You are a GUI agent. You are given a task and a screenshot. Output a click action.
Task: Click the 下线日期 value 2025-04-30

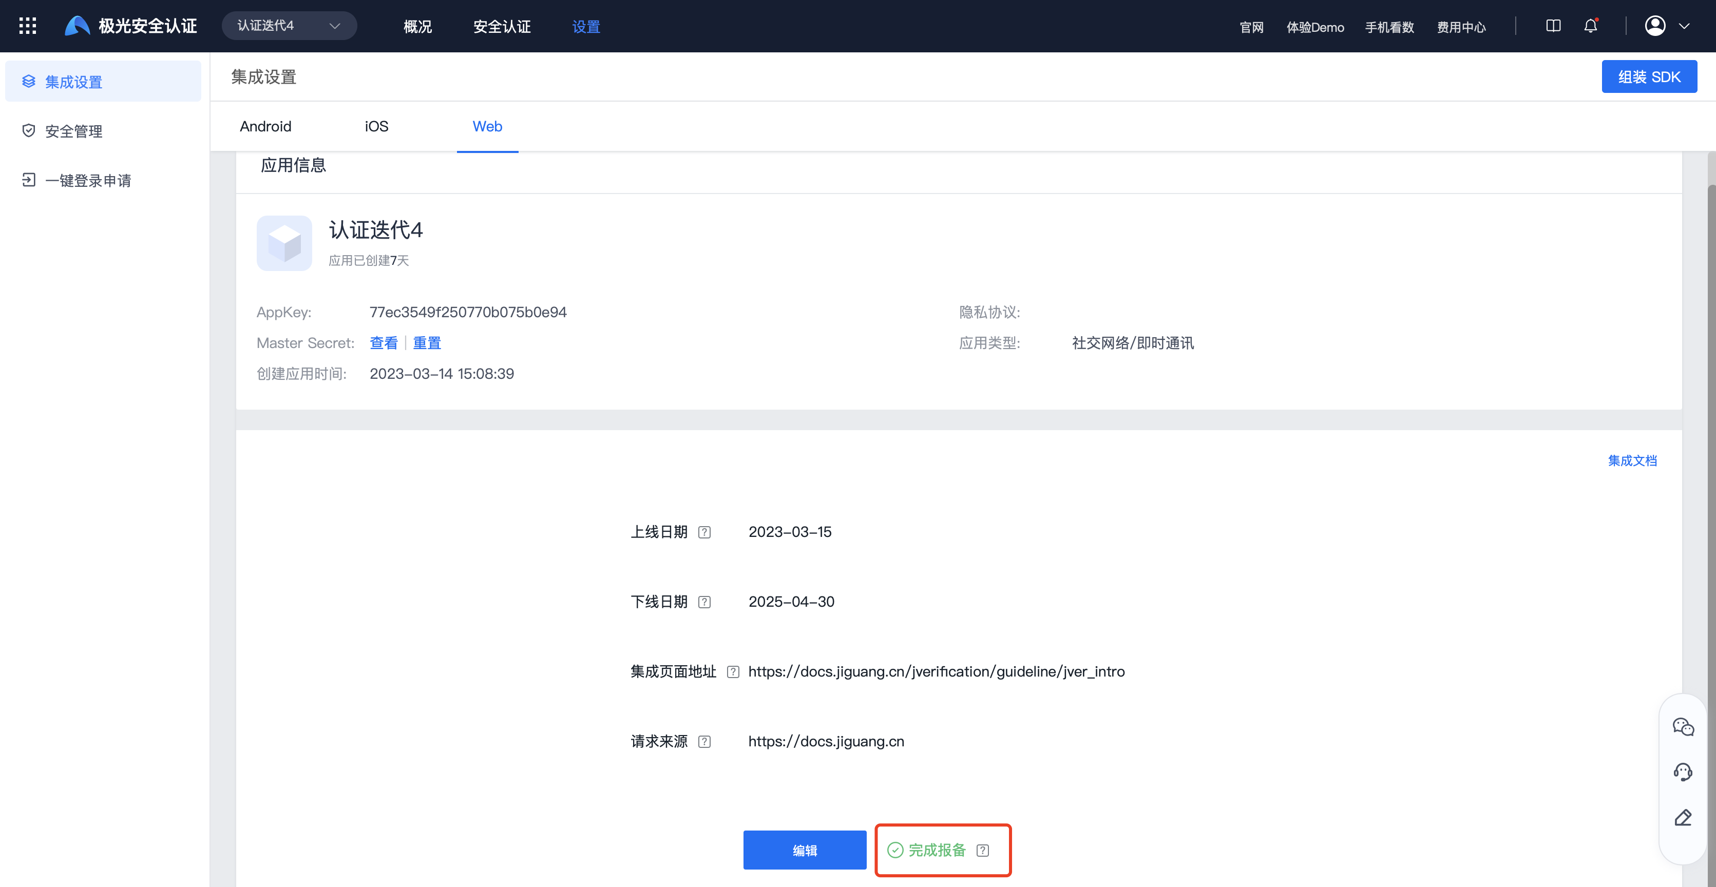(791, 602)
